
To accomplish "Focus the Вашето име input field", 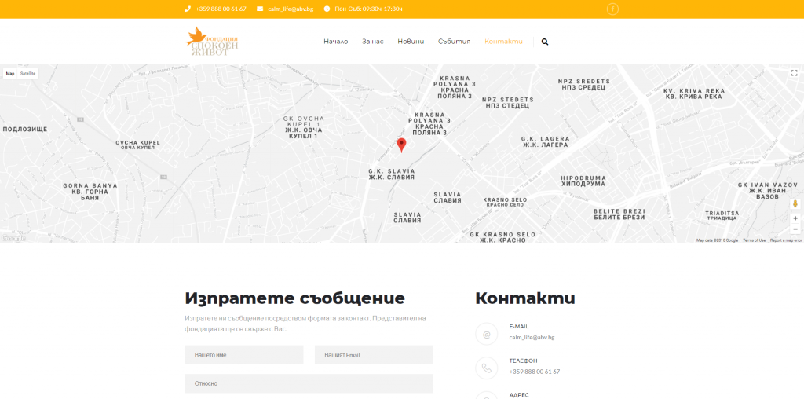I will pos(244,355).
